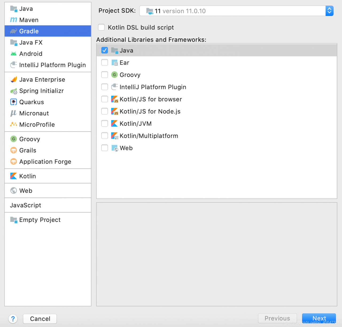
Task: Click the Application Forge icon
Action: tap(14, 161)
